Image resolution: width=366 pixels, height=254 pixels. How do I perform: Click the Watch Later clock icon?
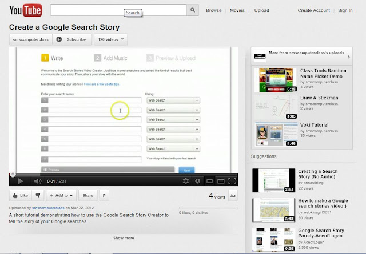tap(197, 181)
